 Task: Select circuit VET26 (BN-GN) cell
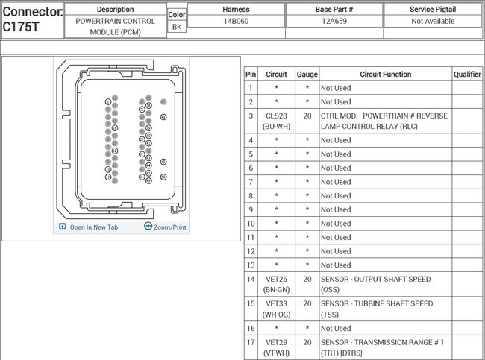276,284
